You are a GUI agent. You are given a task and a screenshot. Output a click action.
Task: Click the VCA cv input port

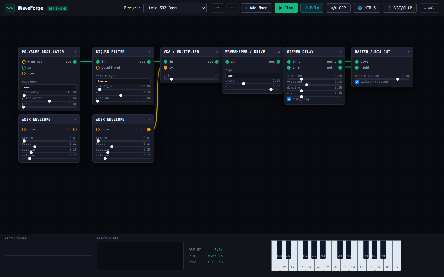tap(166, 68)
